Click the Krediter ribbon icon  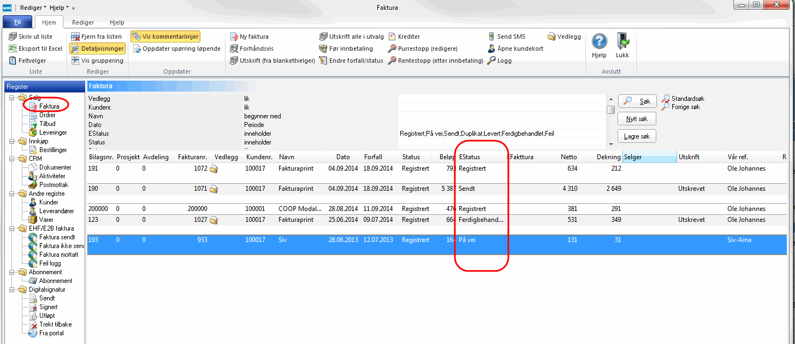click(393, 37)
